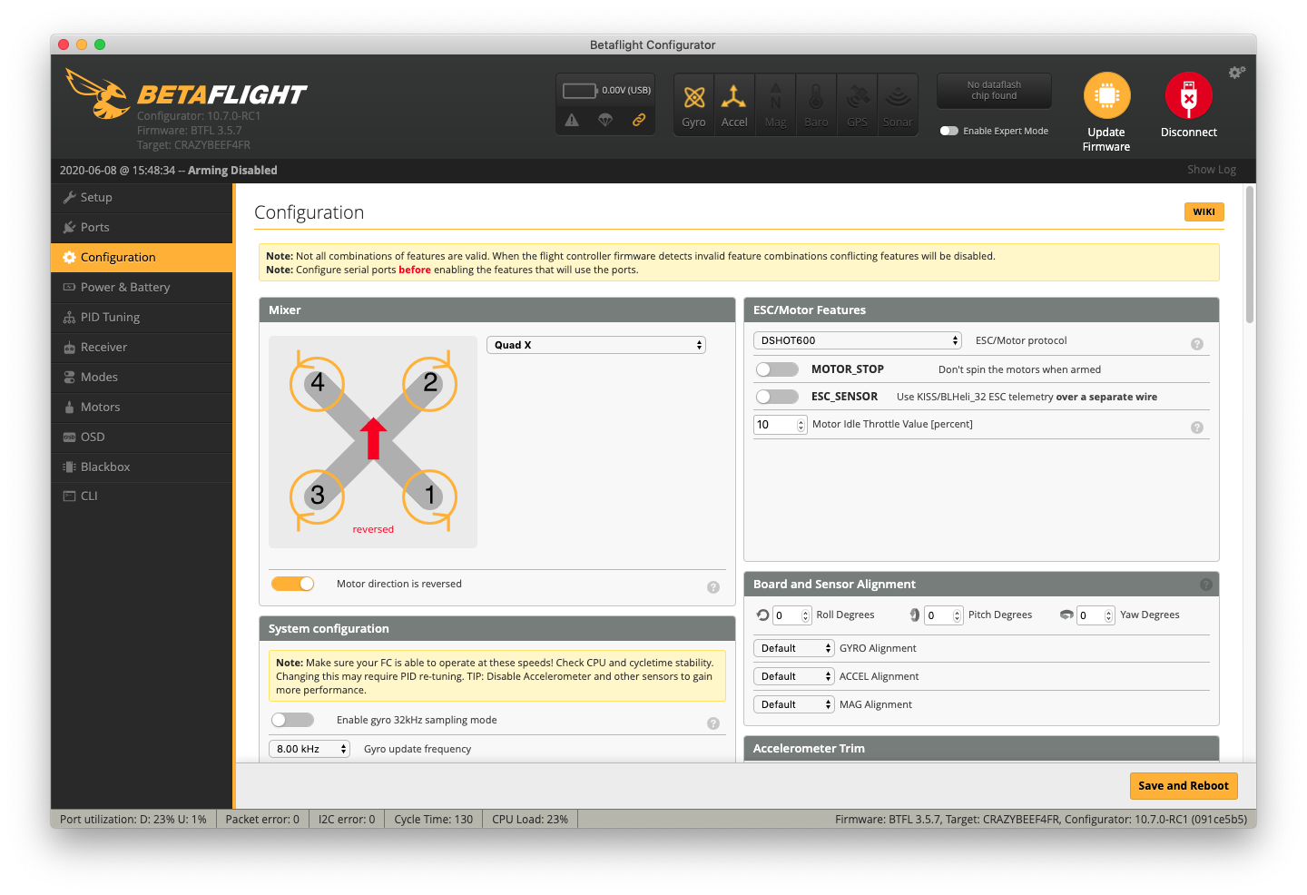Viewport: 1307px width, 895px height.
Task: Click the Save and Reboot button
Action: (1184, 786)
